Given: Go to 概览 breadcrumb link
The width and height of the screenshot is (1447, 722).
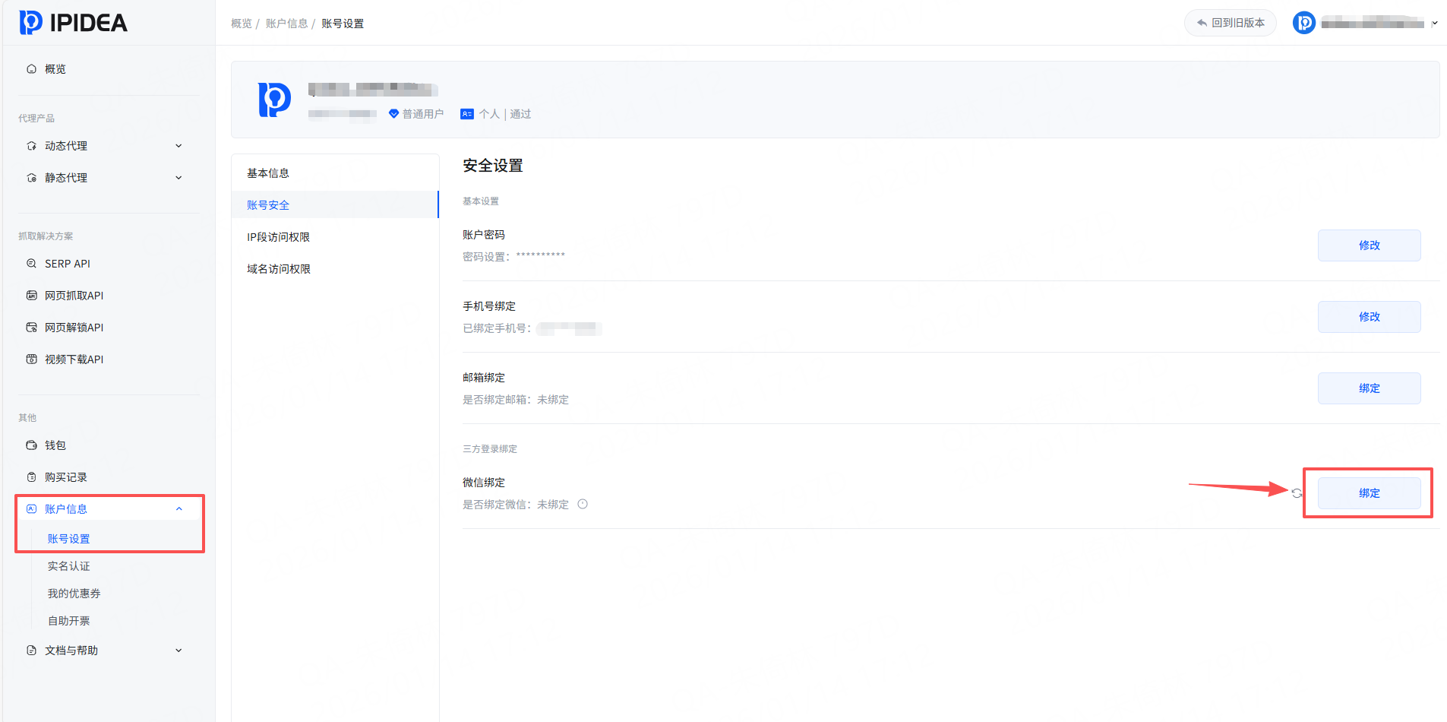Looking at the screenshot, I should (241, 24).
